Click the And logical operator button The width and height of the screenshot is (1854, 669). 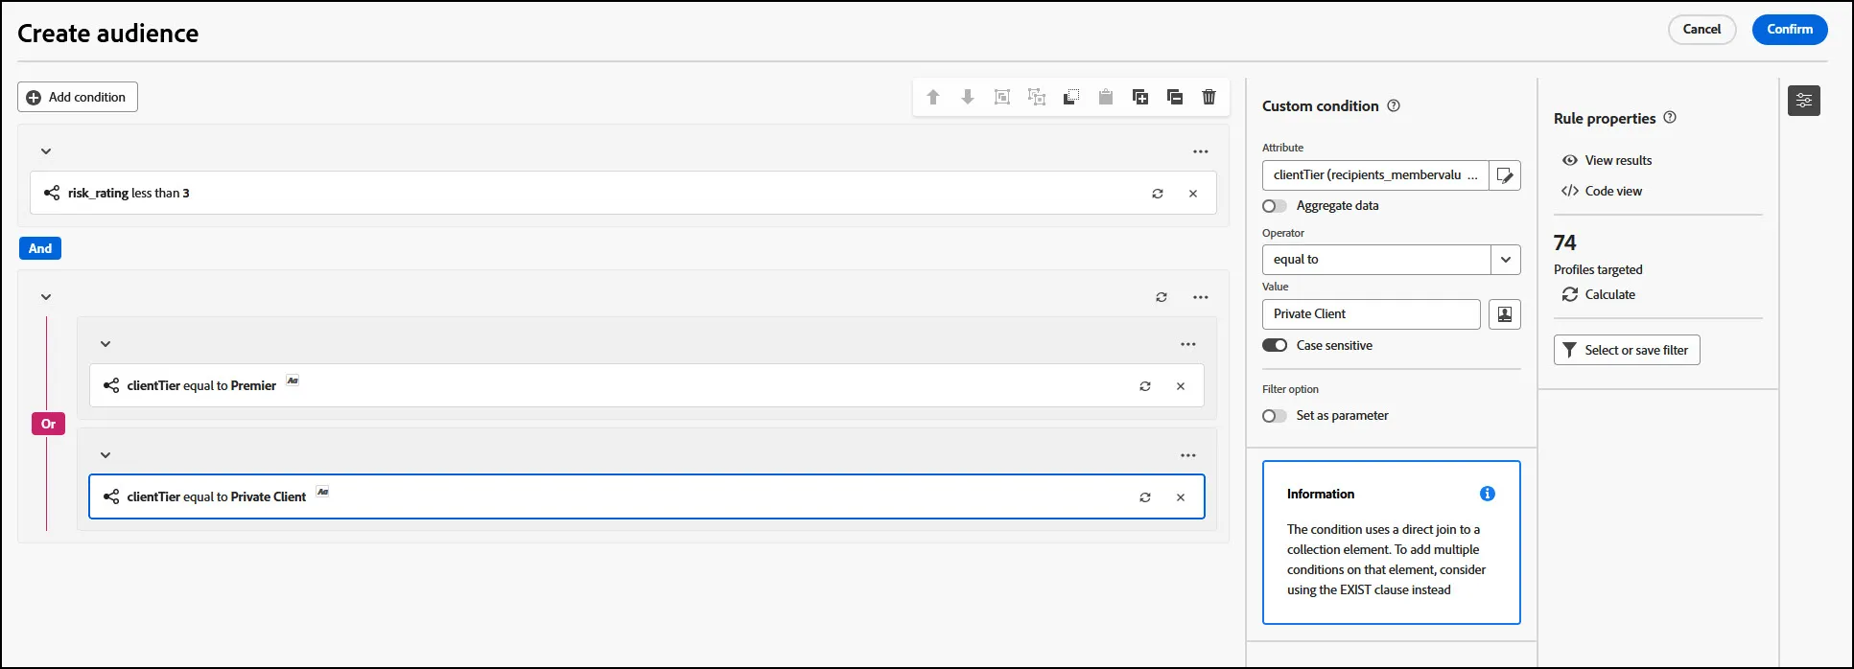[40, 248]
